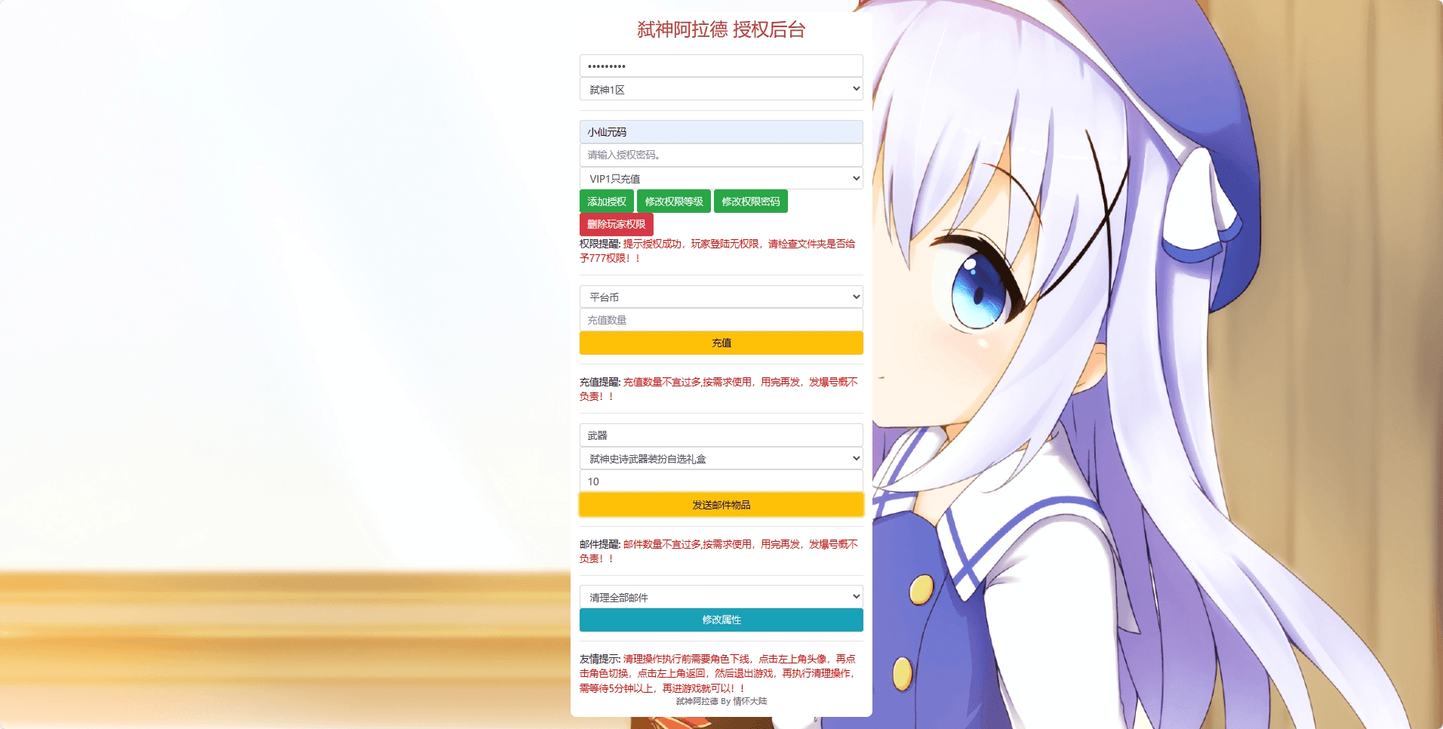
Task: Click the 弑神阿拉德 授权后台 page title
Action: (x=721, y=29)
